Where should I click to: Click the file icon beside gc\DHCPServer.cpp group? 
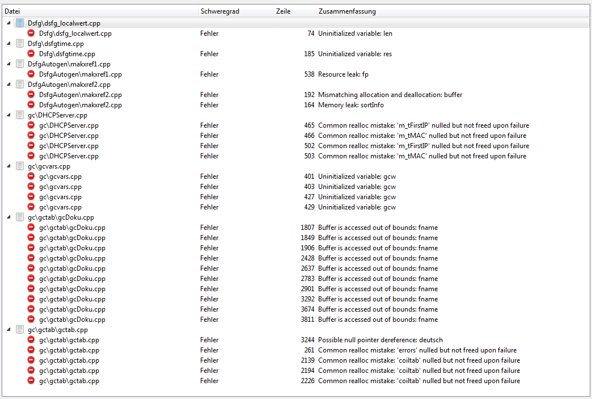coord(20,115)
